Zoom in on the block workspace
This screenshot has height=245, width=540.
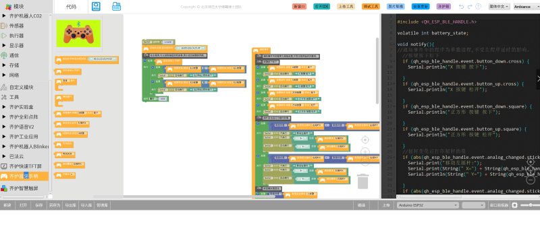click(365, 151)
